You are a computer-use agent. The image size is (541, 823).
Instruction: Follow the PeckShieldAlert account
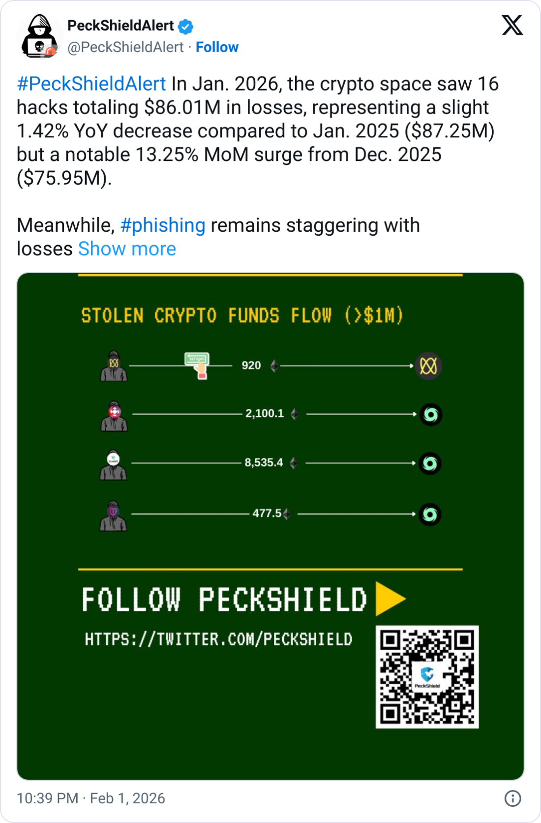click(x=217, y=47)
